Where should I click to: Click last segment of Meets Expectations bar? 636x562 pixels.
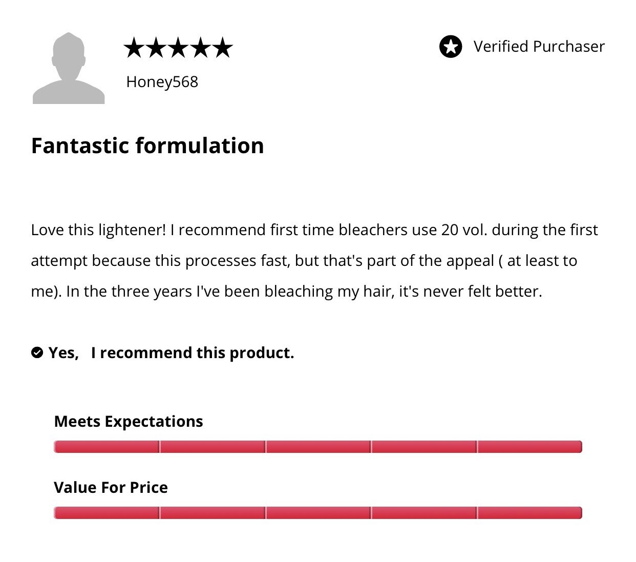(x=529, y=447)
